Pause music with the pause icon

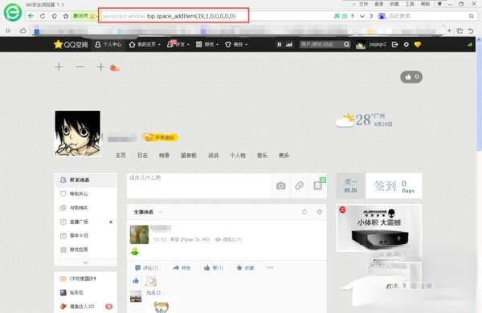click(279, 44)
